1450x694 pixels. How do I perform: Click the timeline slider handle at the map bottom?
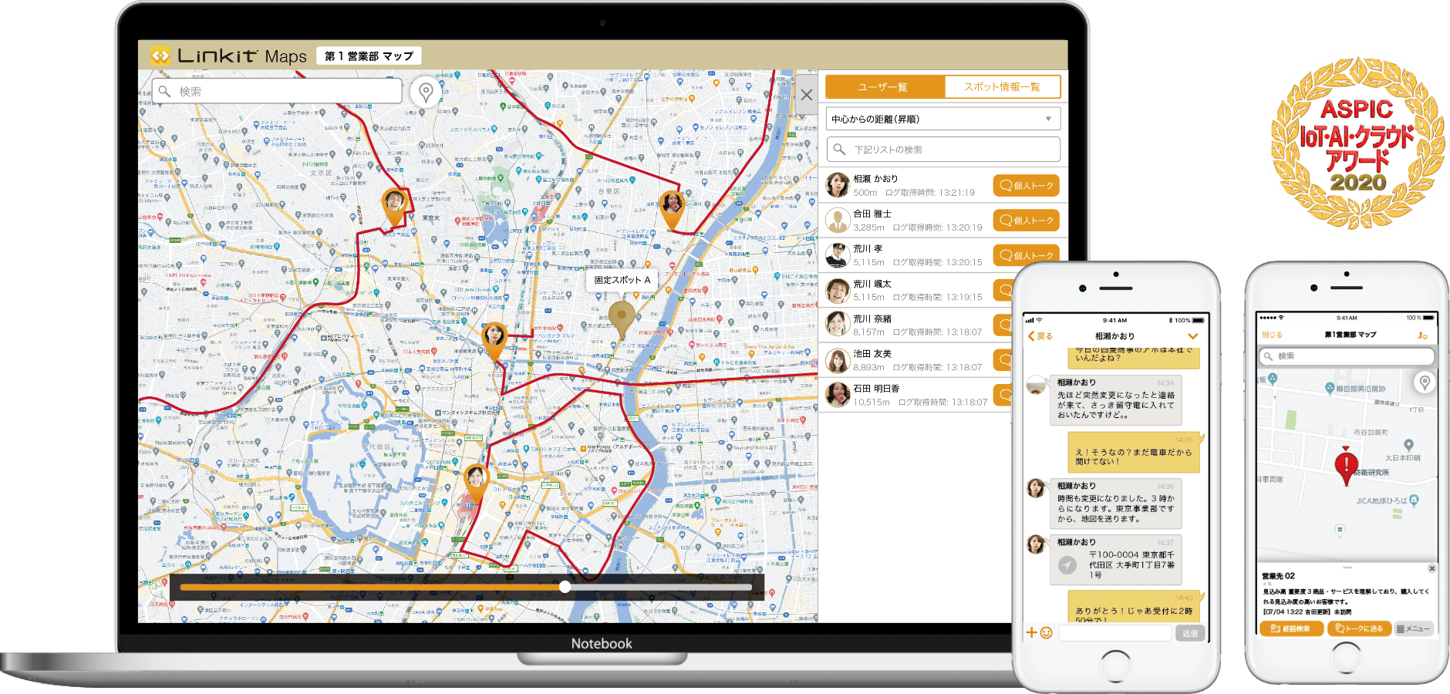point(565,587)
